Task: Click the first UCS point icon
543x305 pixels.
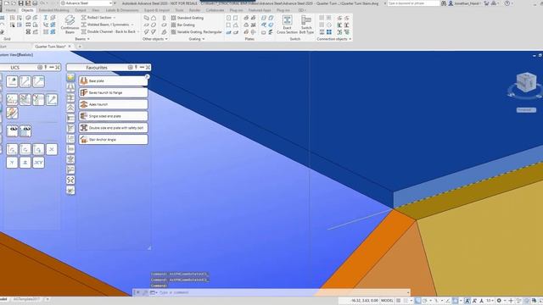Action: (12, 81)
